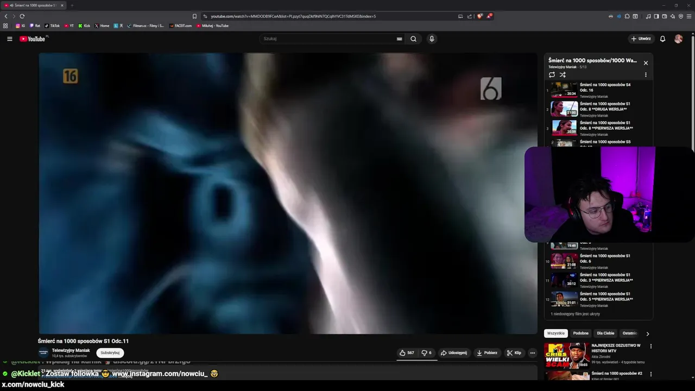695x391 pixels.
Task: Open the Filman.cc bookmark
Action: [x=146, y=26]
